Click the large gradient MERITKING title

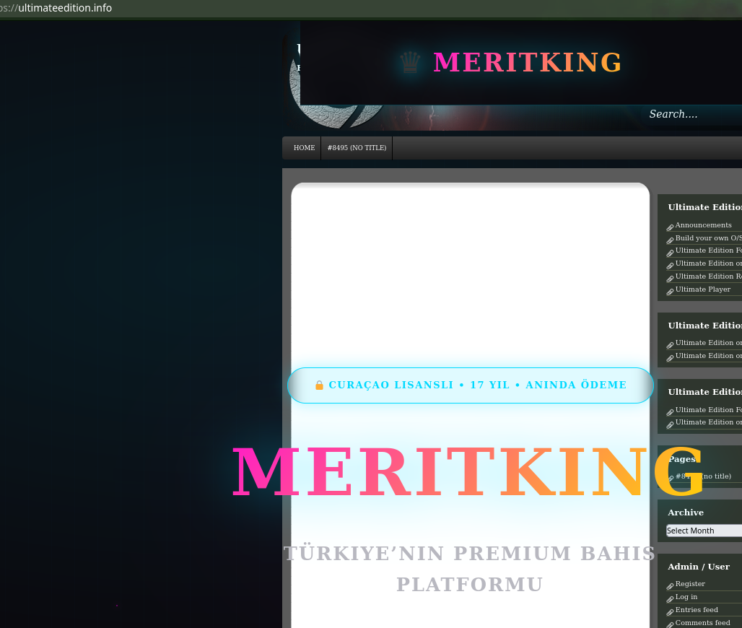point(469,473)
